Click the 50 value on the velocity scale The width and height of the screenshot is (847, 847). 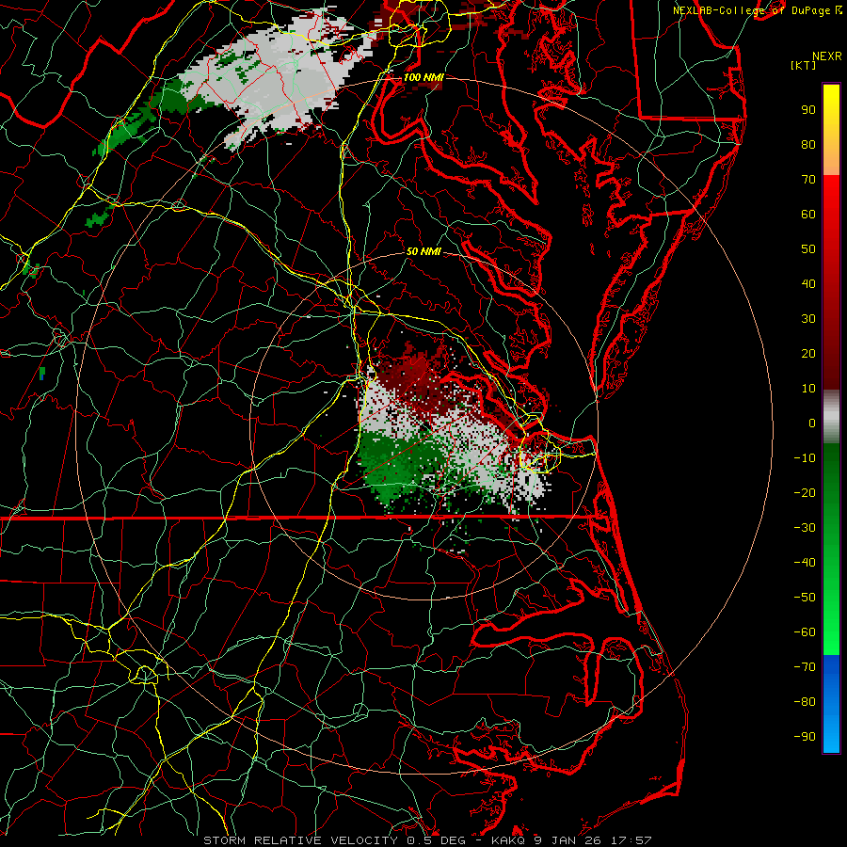[x=808, y=249]
